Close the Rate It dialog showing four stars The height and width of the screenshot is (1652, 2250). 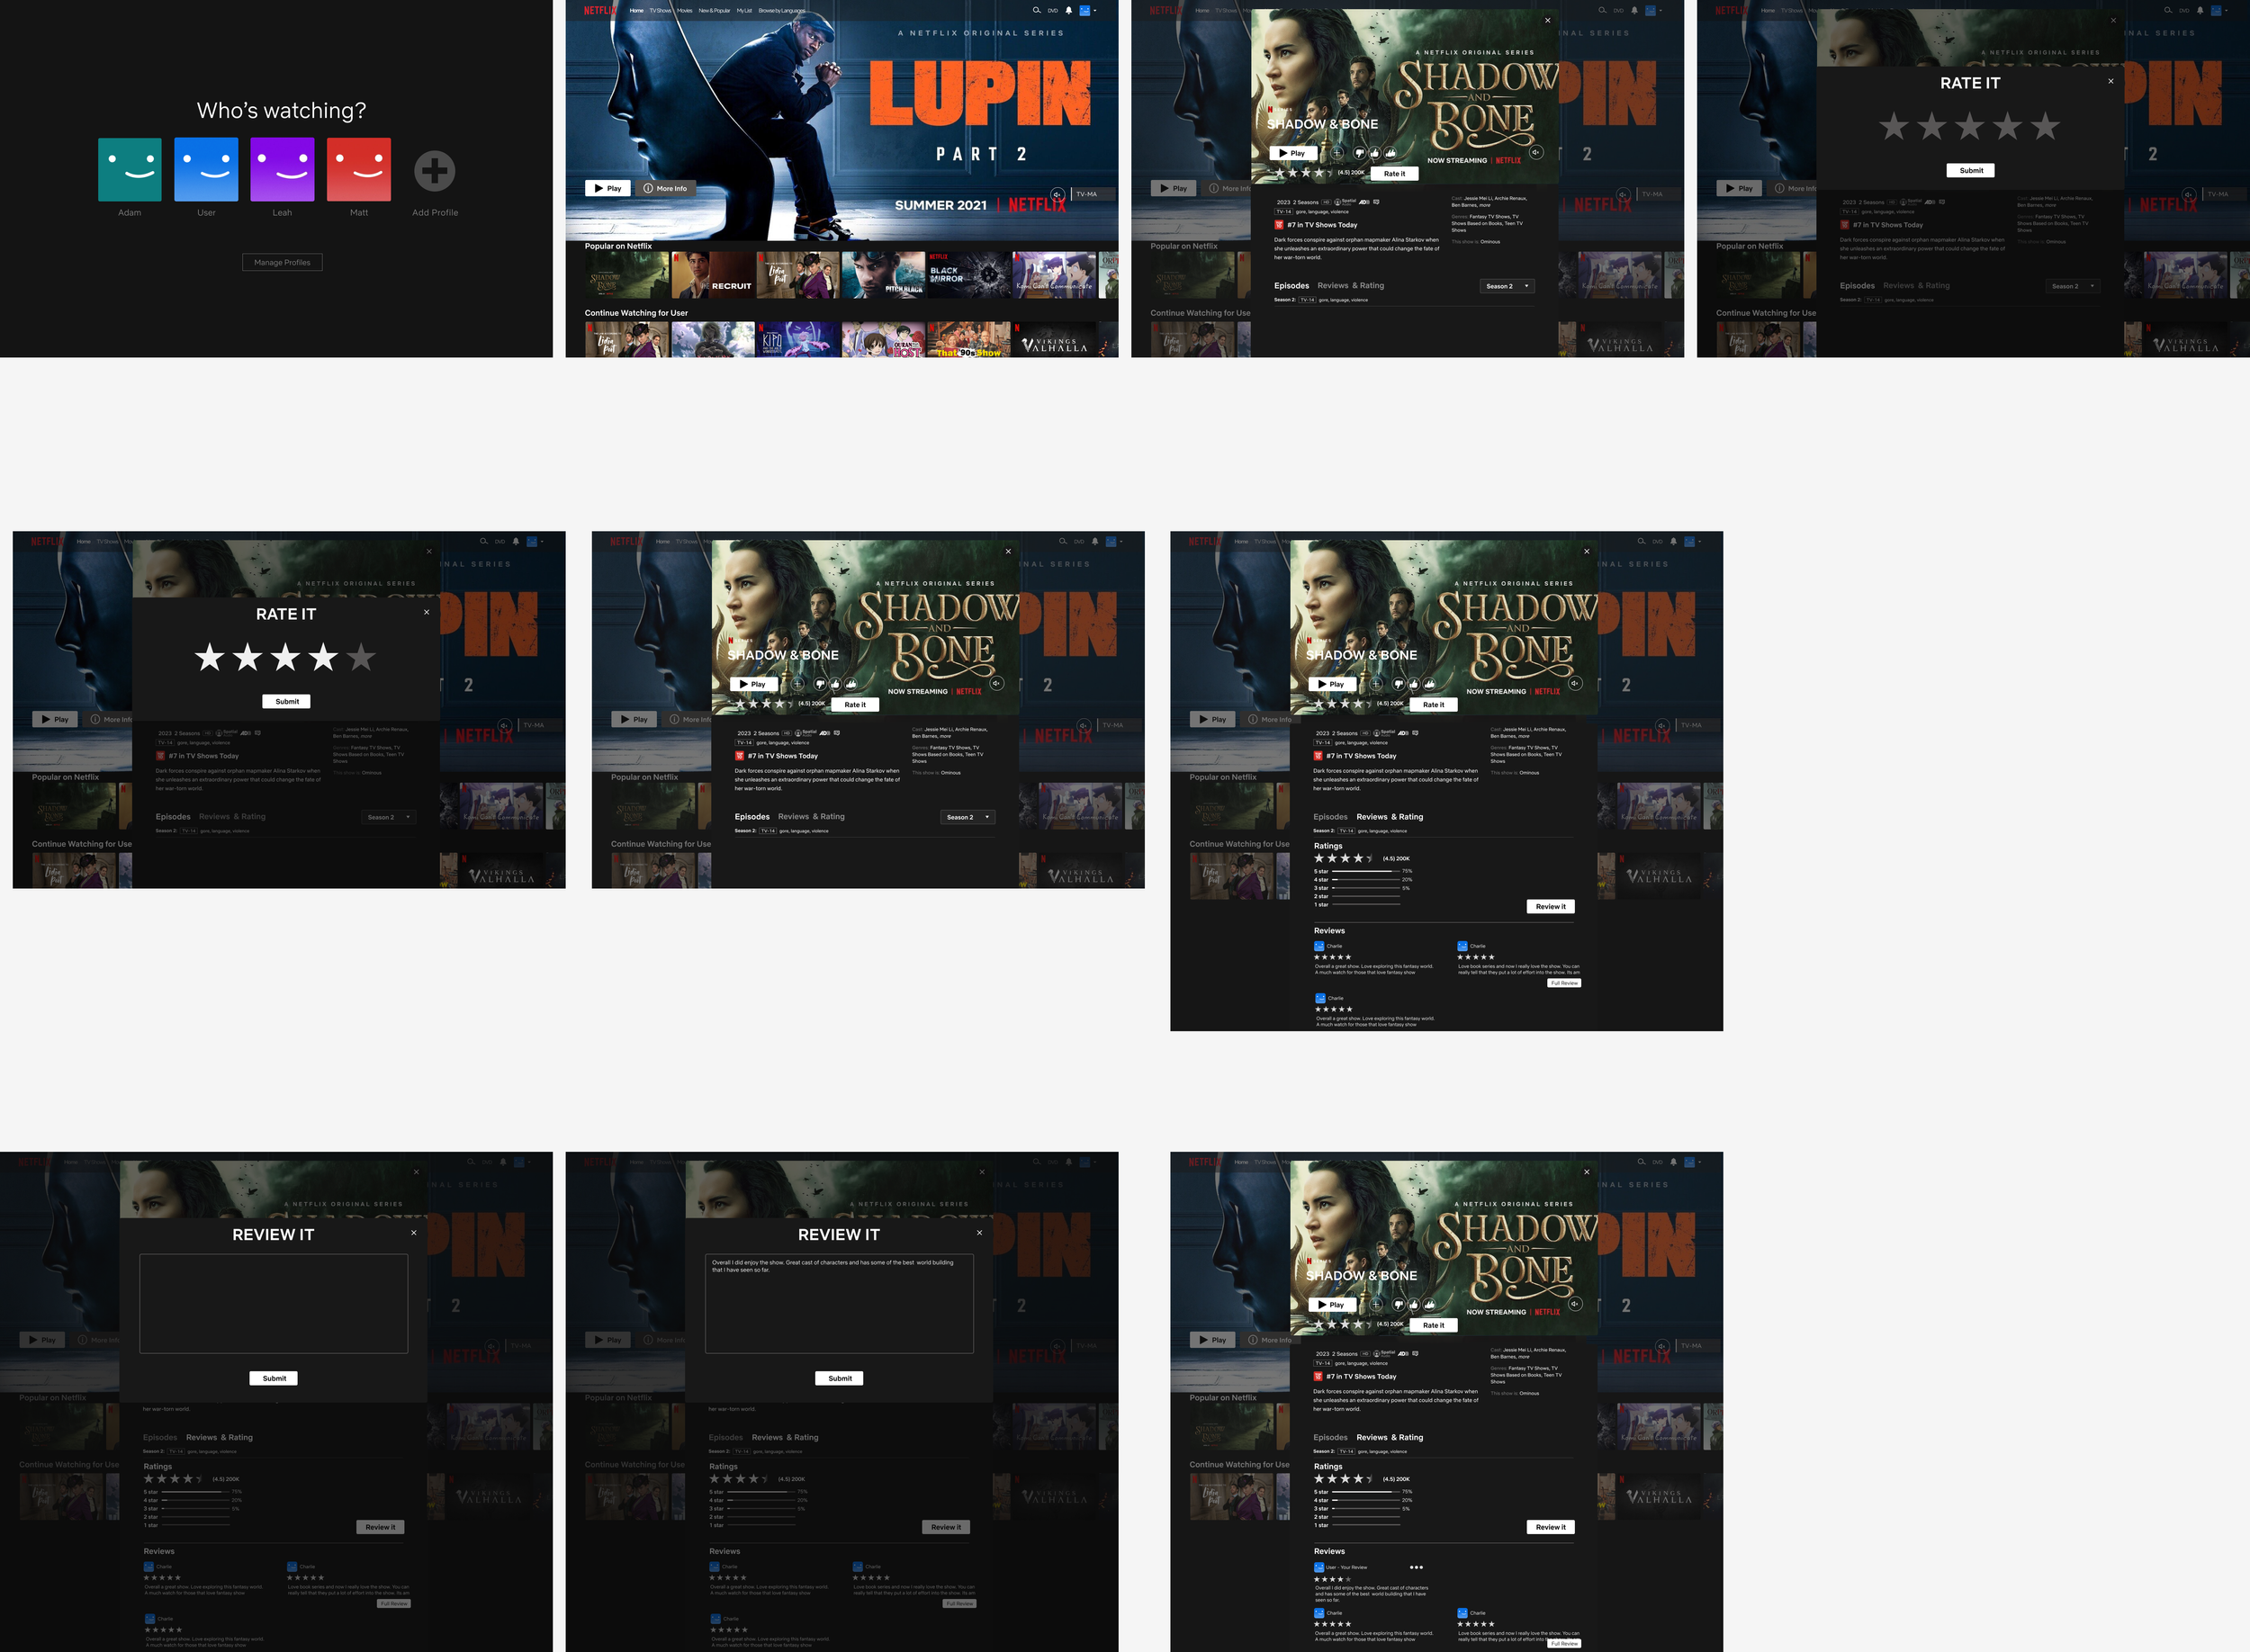[426, 612]
